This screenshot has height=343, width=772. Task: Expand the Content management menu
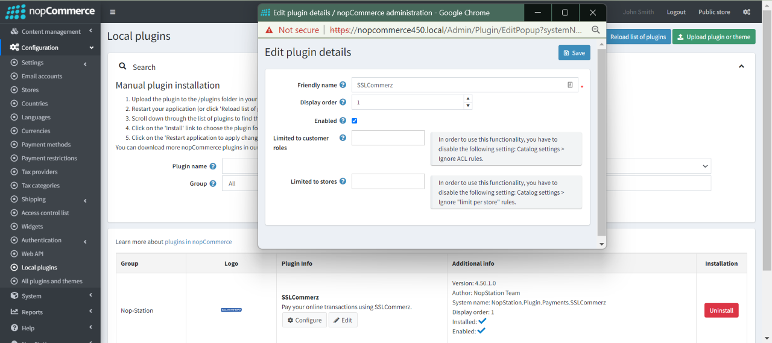pos(50,31)
